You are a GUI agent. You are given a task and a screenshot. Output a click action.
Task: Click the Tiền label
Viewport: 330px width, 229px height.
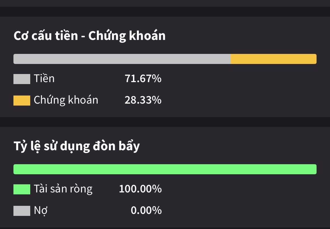[x=44, y=78]
